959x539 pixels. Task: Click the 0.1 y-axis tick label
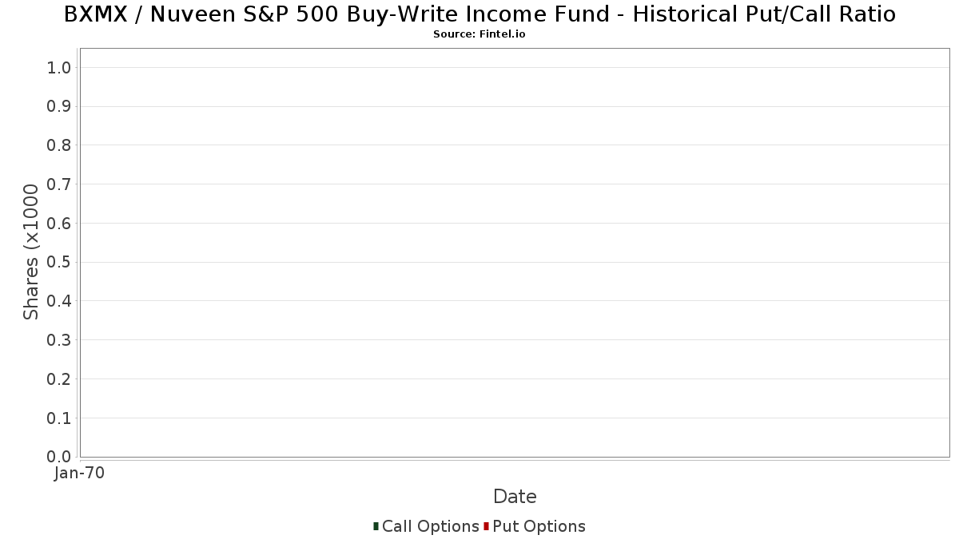tap(60, 418)
